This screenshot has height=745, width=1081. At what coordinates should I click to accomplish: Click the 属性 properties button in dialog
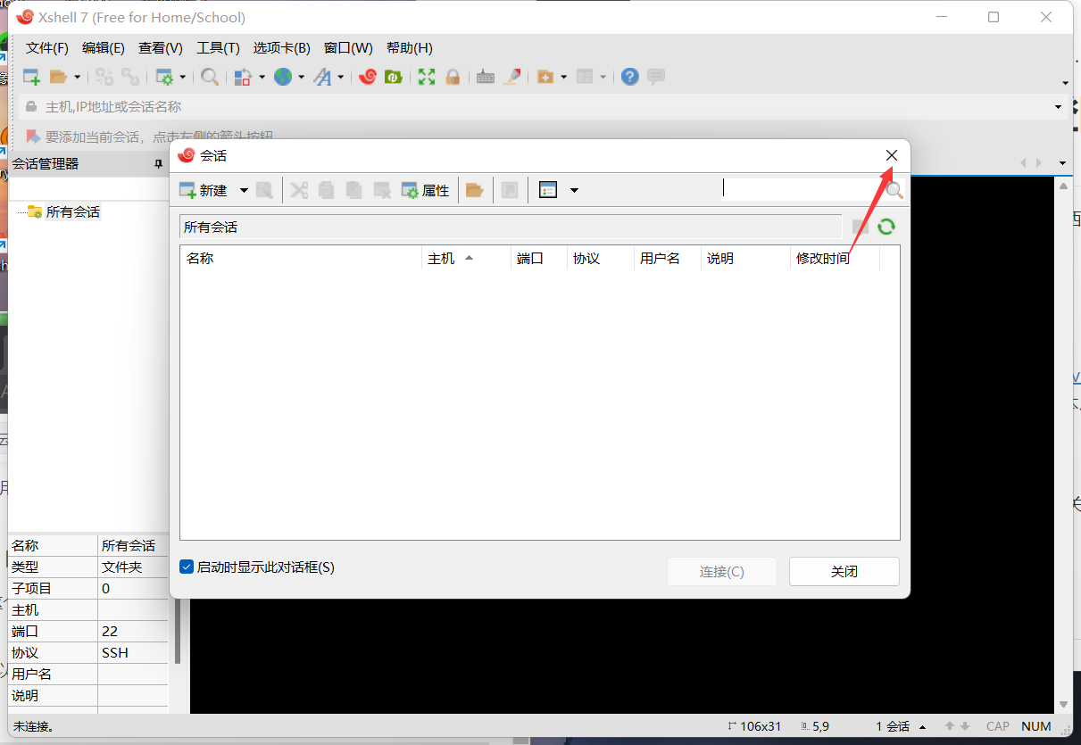coord(425,190)
